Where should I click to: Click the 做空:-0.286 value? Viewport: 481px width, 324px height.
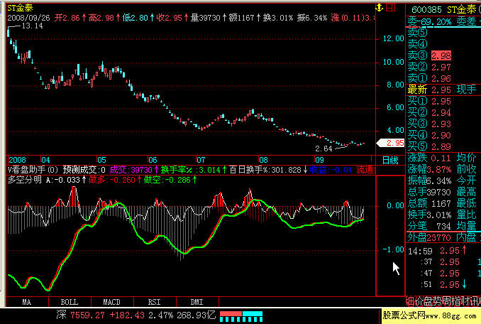(167, 180)
